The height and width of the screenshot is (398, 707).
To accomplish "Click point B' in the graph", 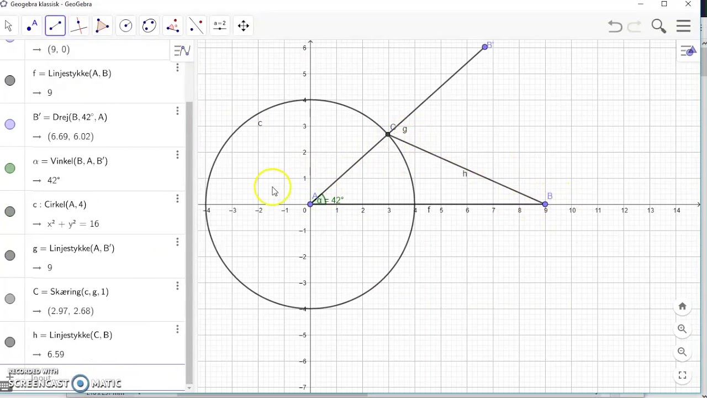I will 485,47.
